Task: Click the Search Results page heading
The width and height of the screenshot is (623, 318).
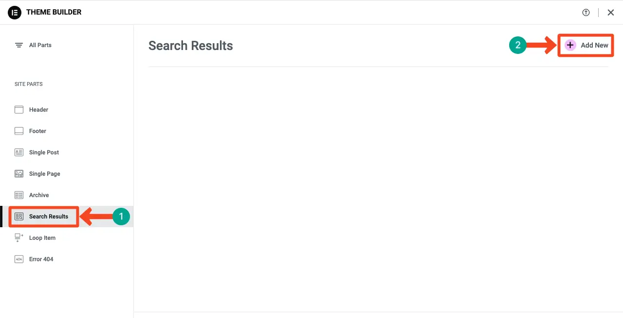Action: (190, 46)
